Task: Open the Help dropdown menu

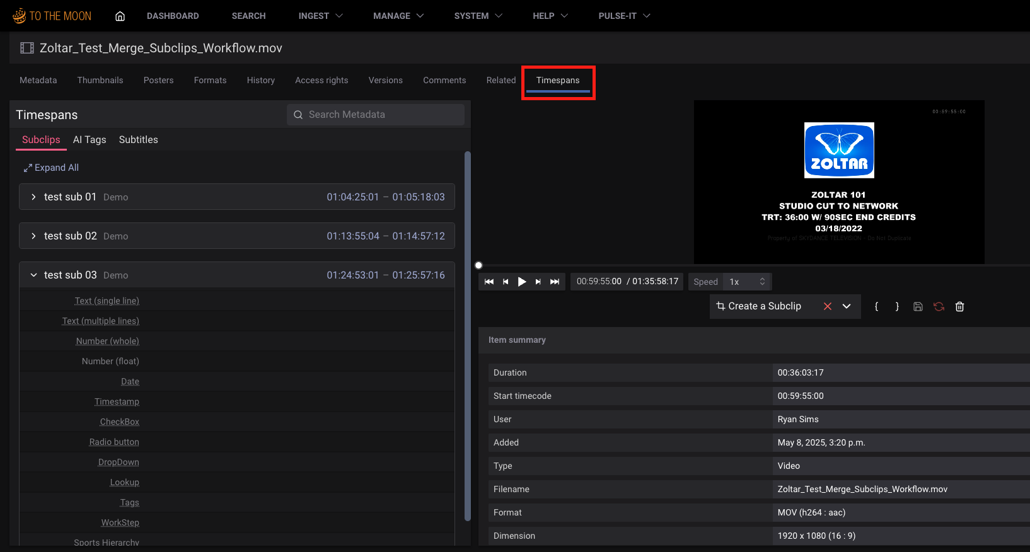Action: point(550,16)
